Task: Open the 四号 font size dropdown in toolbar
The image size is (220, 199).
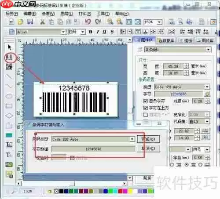Action: (x=83, y=32)
